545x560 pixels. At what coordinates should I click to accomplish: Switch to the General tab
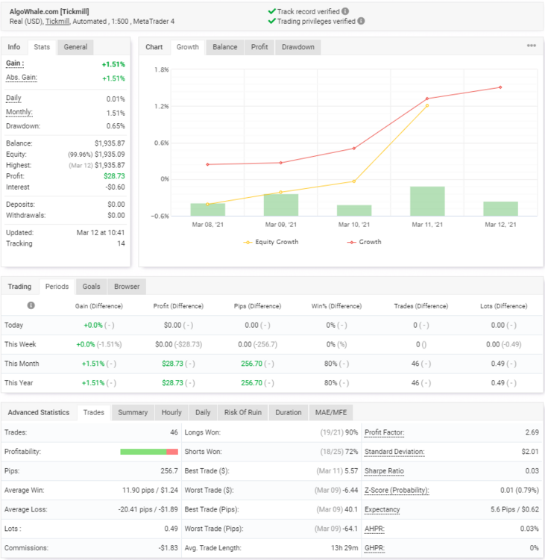(75, 47)
